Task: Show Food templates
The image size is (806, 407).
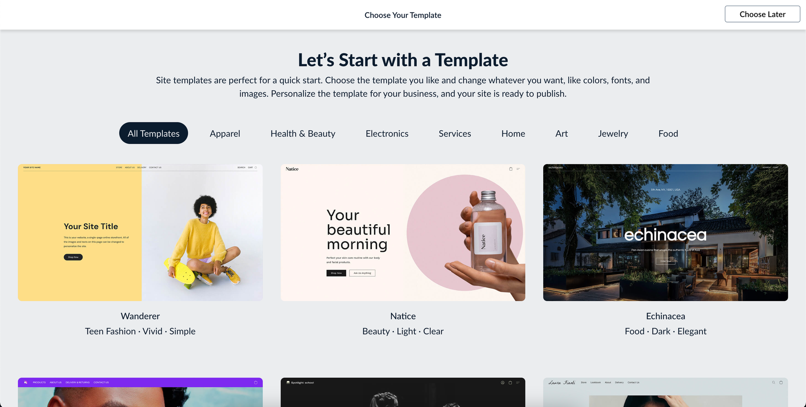Action: (668, 133)
